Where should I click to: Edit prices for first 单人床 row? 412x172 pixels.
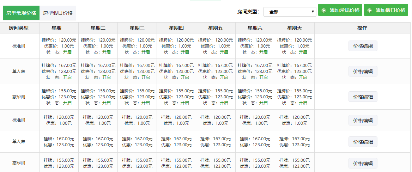click(x=363, y=72)
